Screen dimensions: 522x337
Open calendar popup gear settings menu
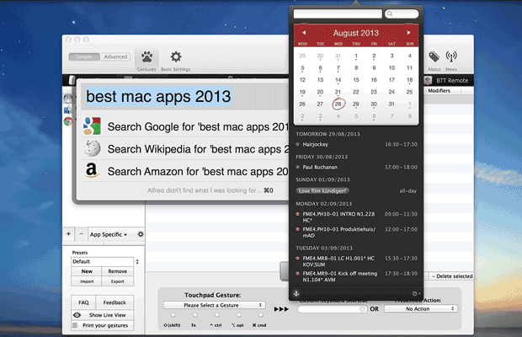point(416,294)
